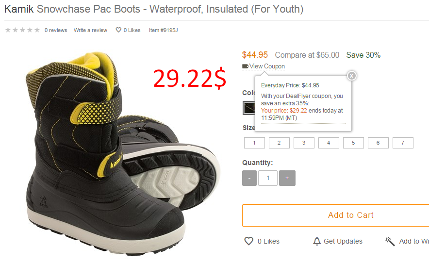
Task: Select size 4
Action: (x=329, y=143)
